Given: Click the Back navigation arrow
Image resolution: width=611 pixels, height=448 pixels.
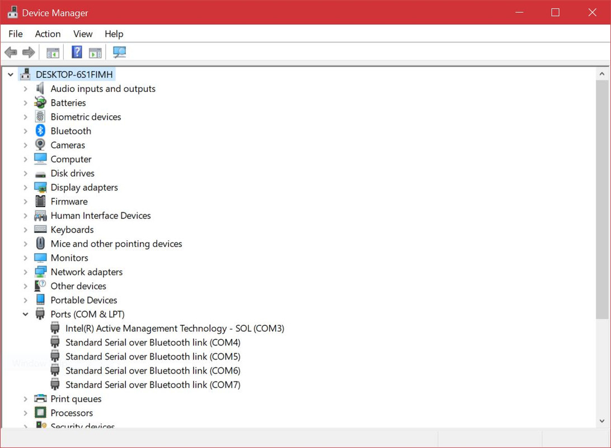Looking at the screenshot, I should (10, 52).
